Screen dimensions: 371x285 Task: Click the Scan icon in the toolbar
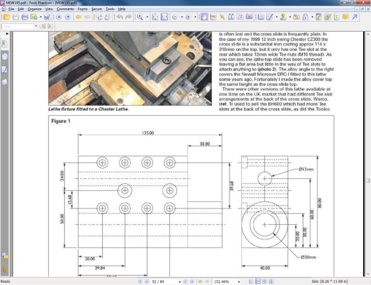[47, 17]
